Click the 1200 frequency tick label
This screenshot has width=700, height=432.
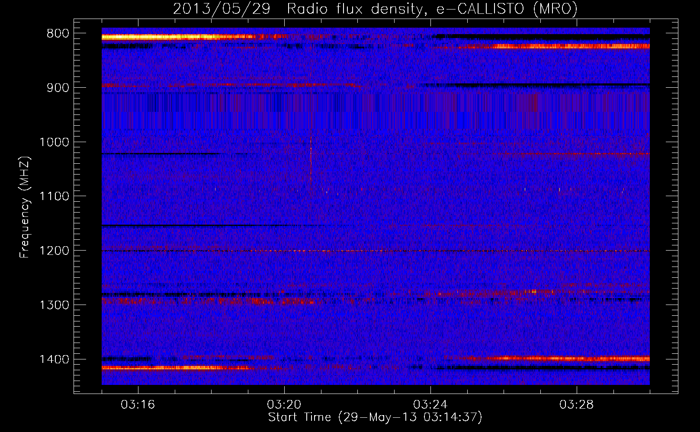54,251
